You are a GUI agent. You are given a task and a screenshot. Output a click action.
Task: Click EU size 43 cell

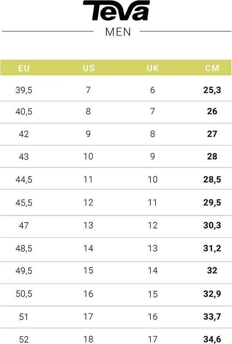[x=24, y=157]
